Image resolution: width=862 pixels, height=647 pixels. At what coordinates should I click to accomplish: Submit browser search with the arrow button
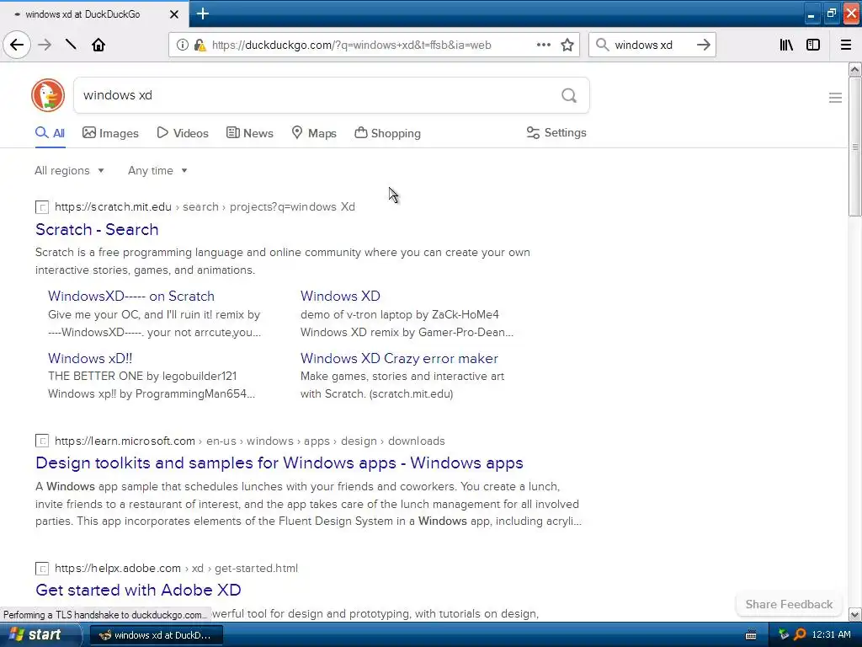(x=704, y=45)
